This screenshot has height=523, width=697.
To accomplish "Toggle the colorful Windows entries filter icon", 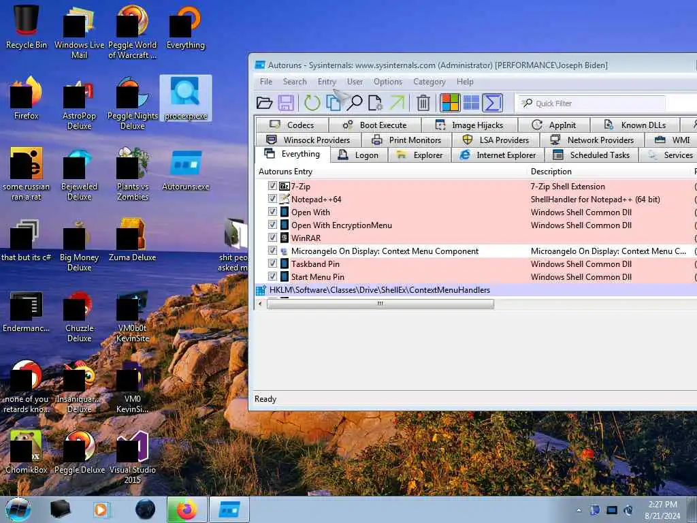I will click(450, 104).
